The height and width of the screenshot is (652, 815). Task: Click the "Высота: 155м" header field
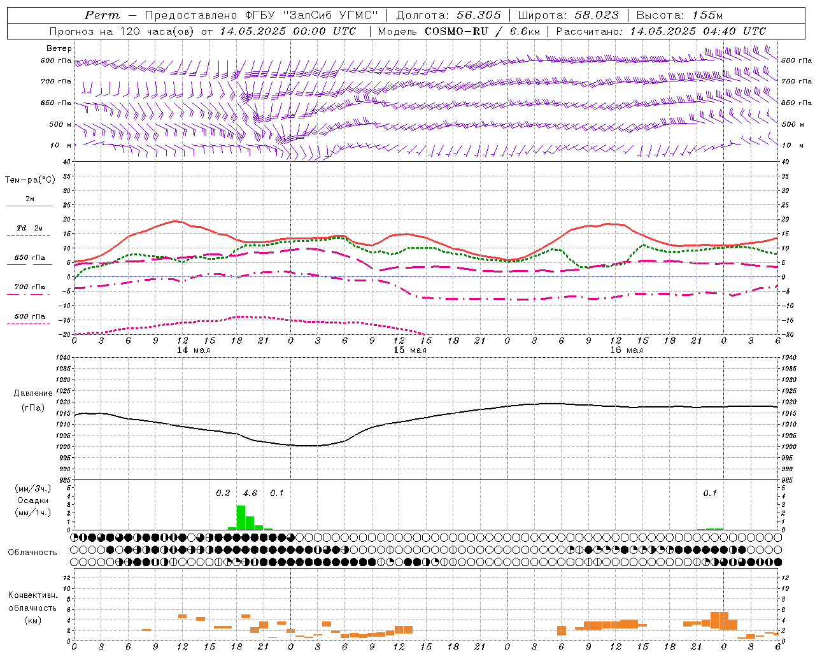[679, 15]
